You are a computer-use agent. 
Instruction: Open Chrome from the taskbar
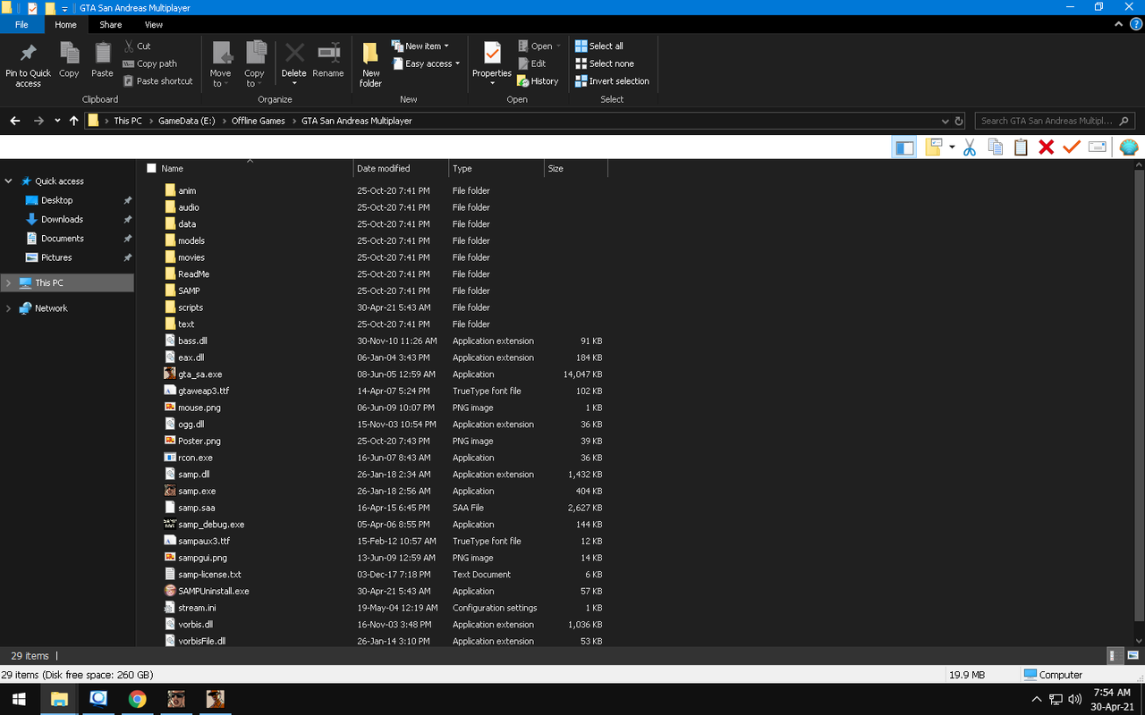coord(137,699)
